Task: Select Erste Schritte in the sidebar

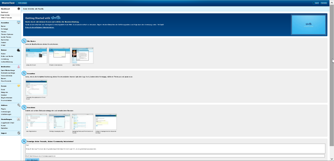Action: 5,15
